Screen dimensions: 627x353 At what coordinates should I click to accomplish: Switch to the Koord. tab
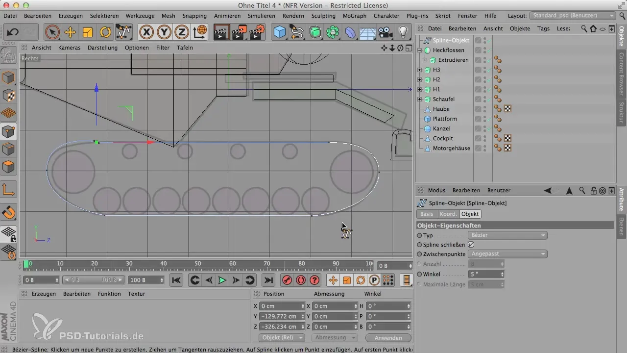[448, 214]
